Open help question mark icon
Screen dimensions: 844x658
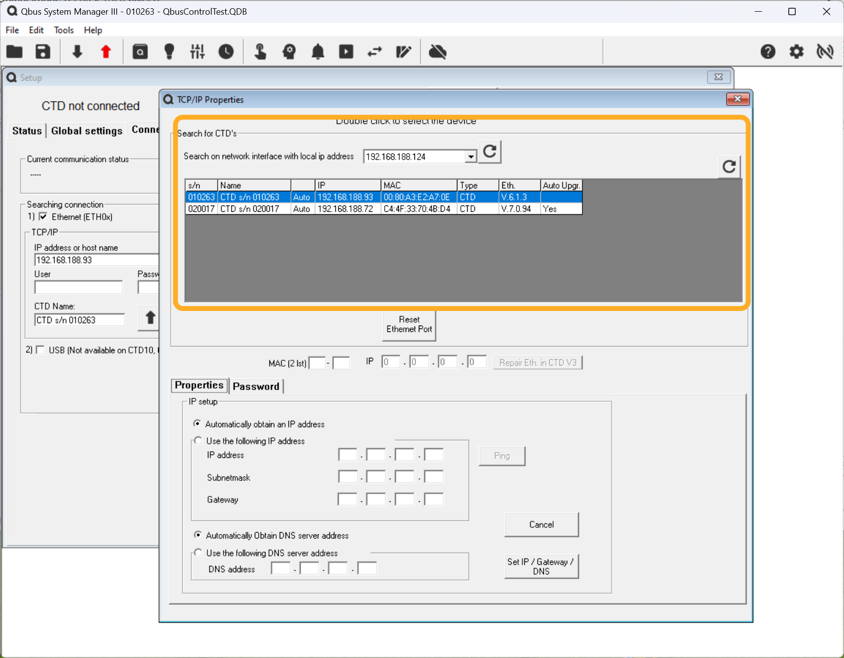(x=768, y=51)
